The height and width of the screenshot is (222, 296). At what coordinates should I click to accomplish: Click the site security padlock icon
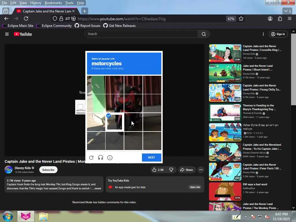61,18
